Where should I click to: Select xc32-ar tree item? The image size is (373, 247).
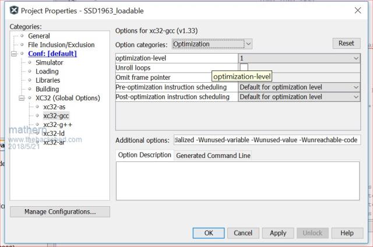click(54, 142)
